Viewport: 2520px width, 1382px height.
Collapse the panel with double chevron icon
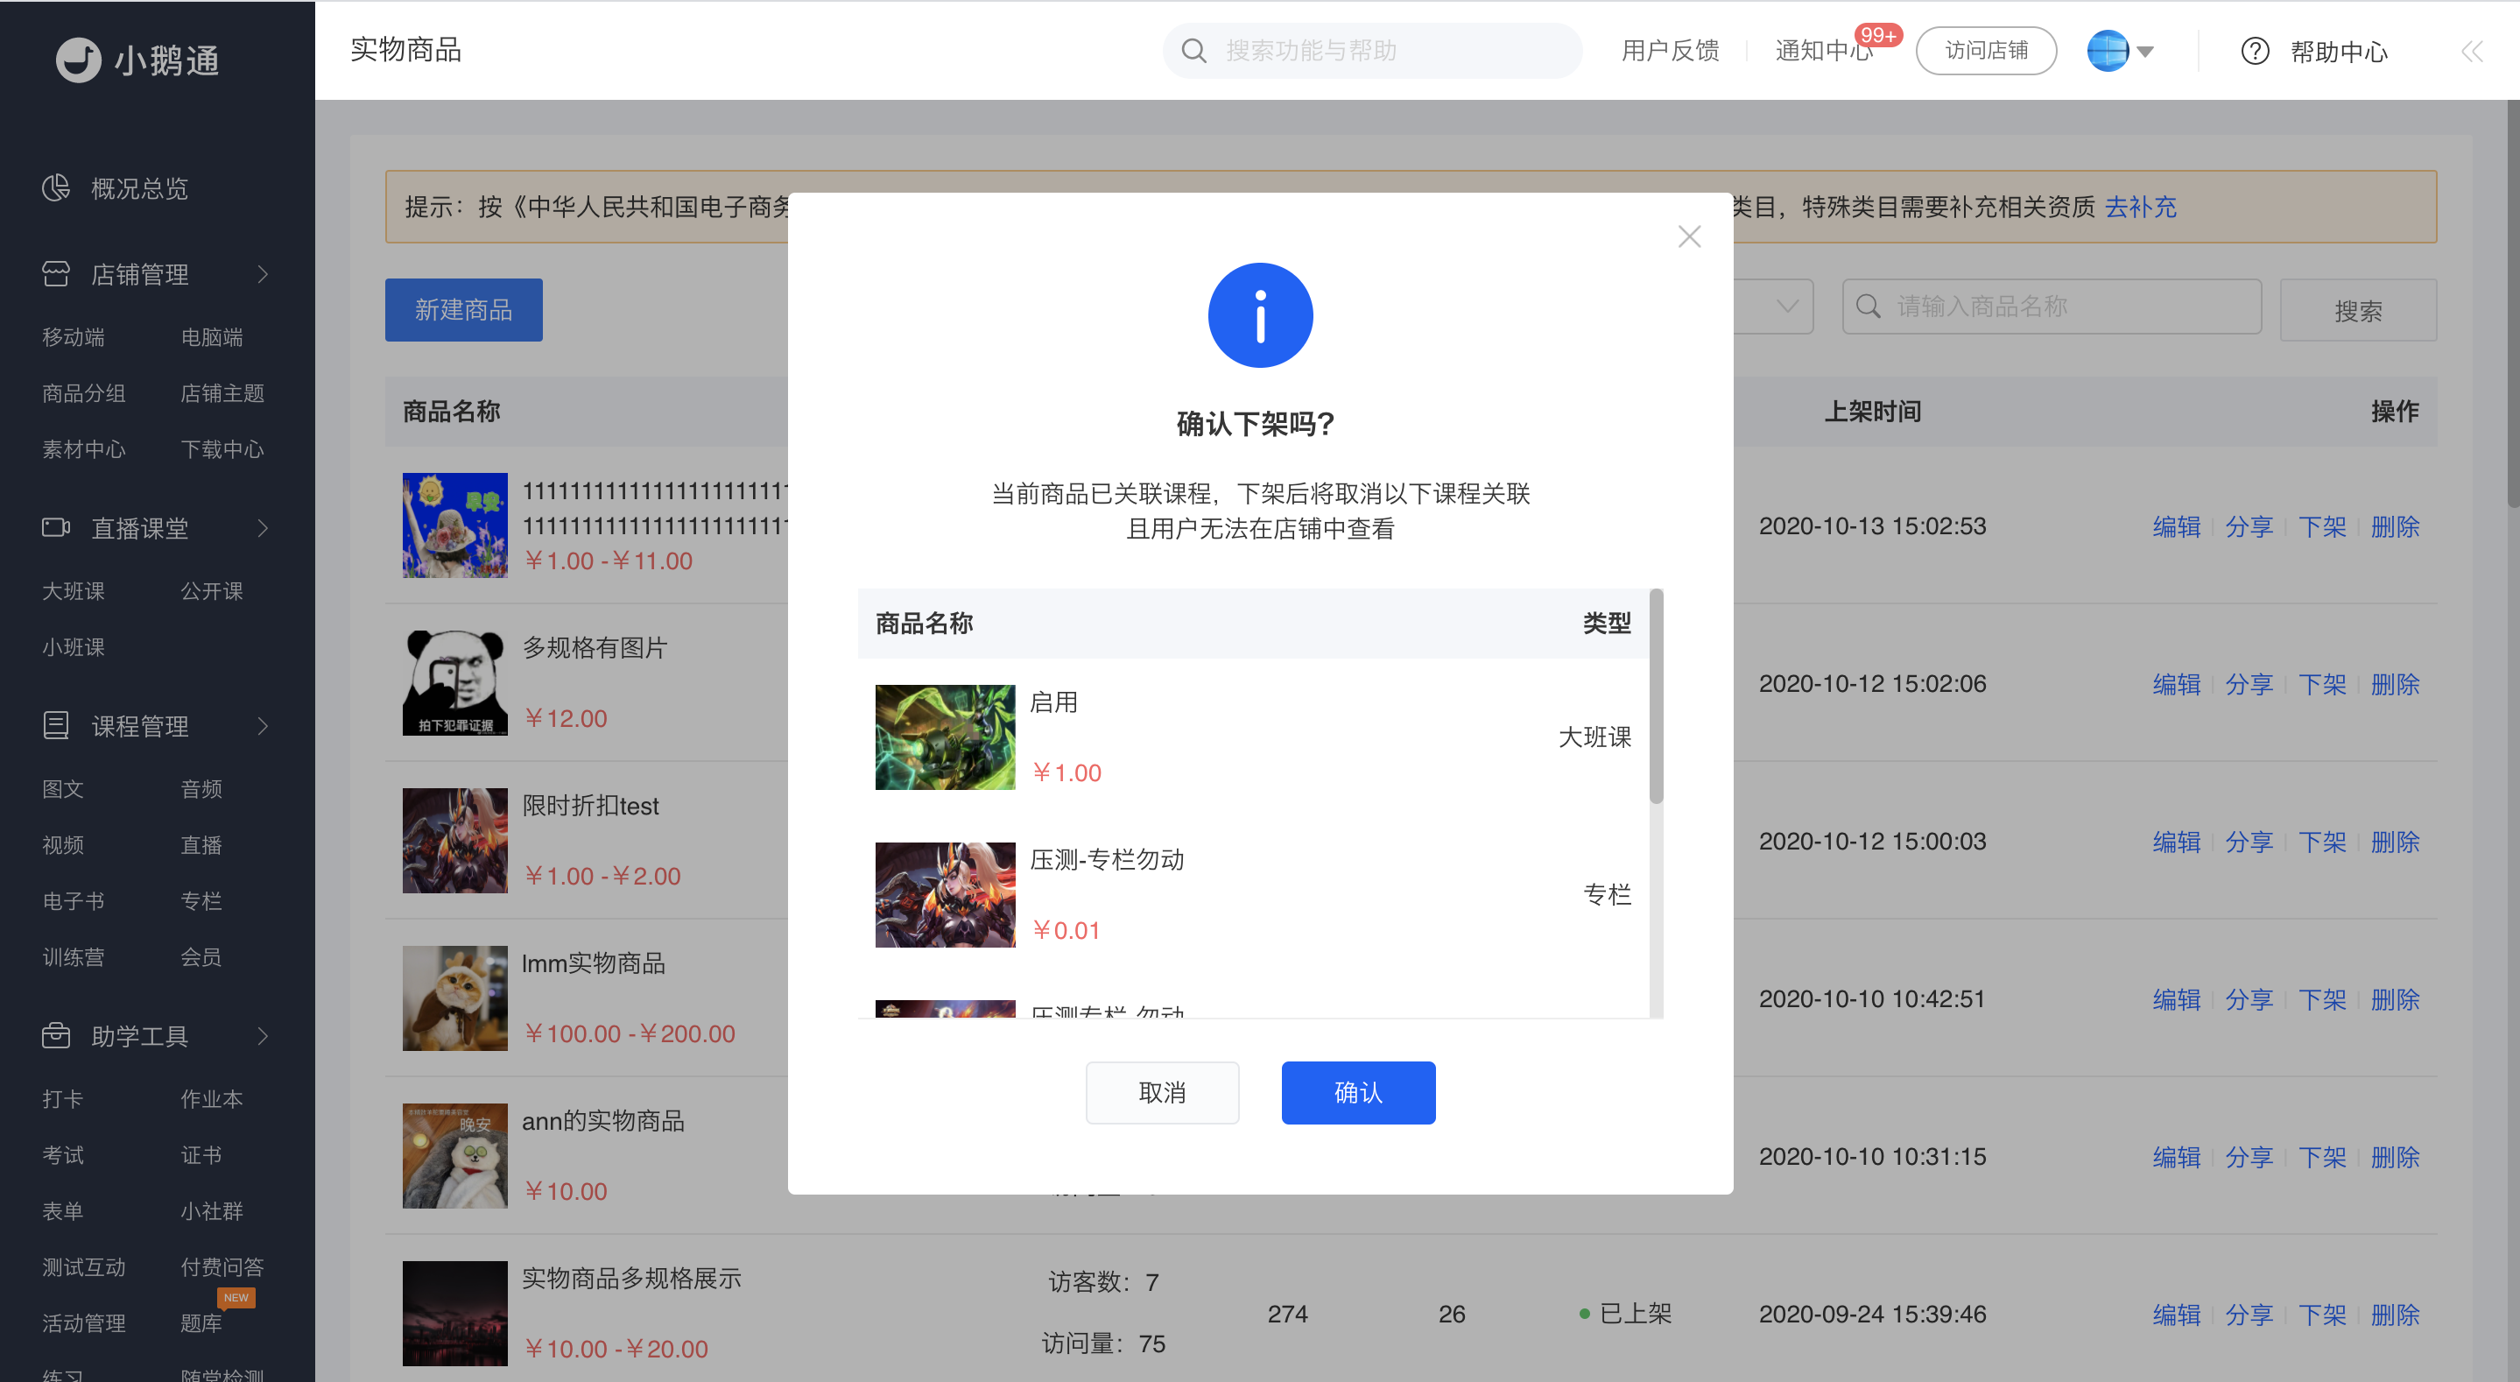coord(2472,51)
